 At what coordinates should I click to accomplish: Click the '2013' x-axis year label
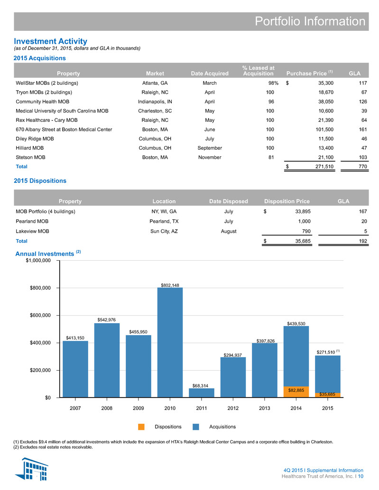coord(265,408)
